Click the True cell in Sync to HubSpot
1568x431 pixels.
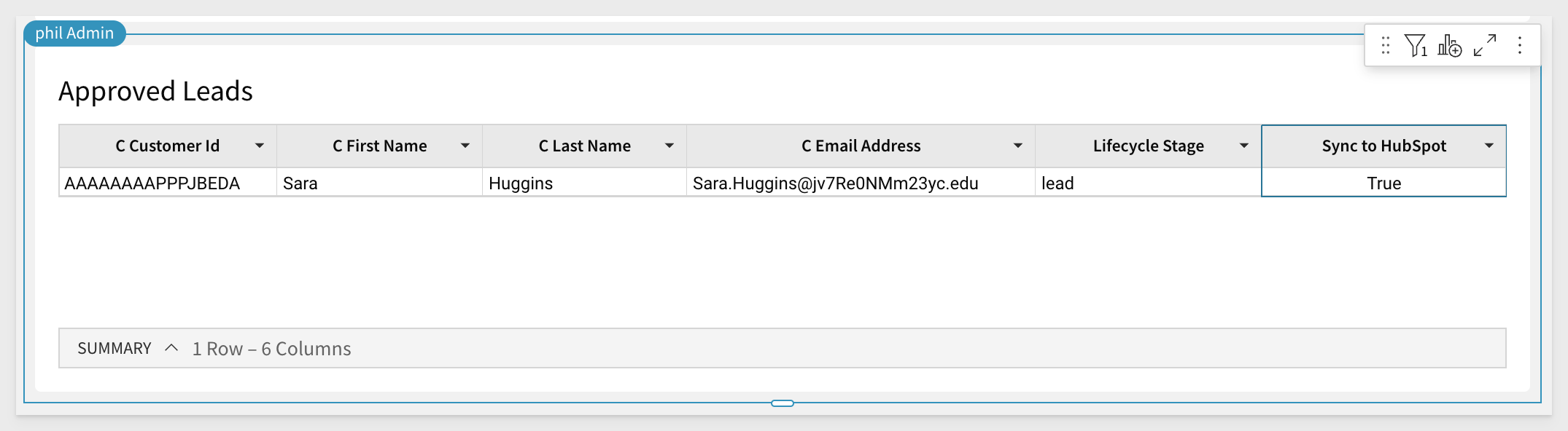1383,183
